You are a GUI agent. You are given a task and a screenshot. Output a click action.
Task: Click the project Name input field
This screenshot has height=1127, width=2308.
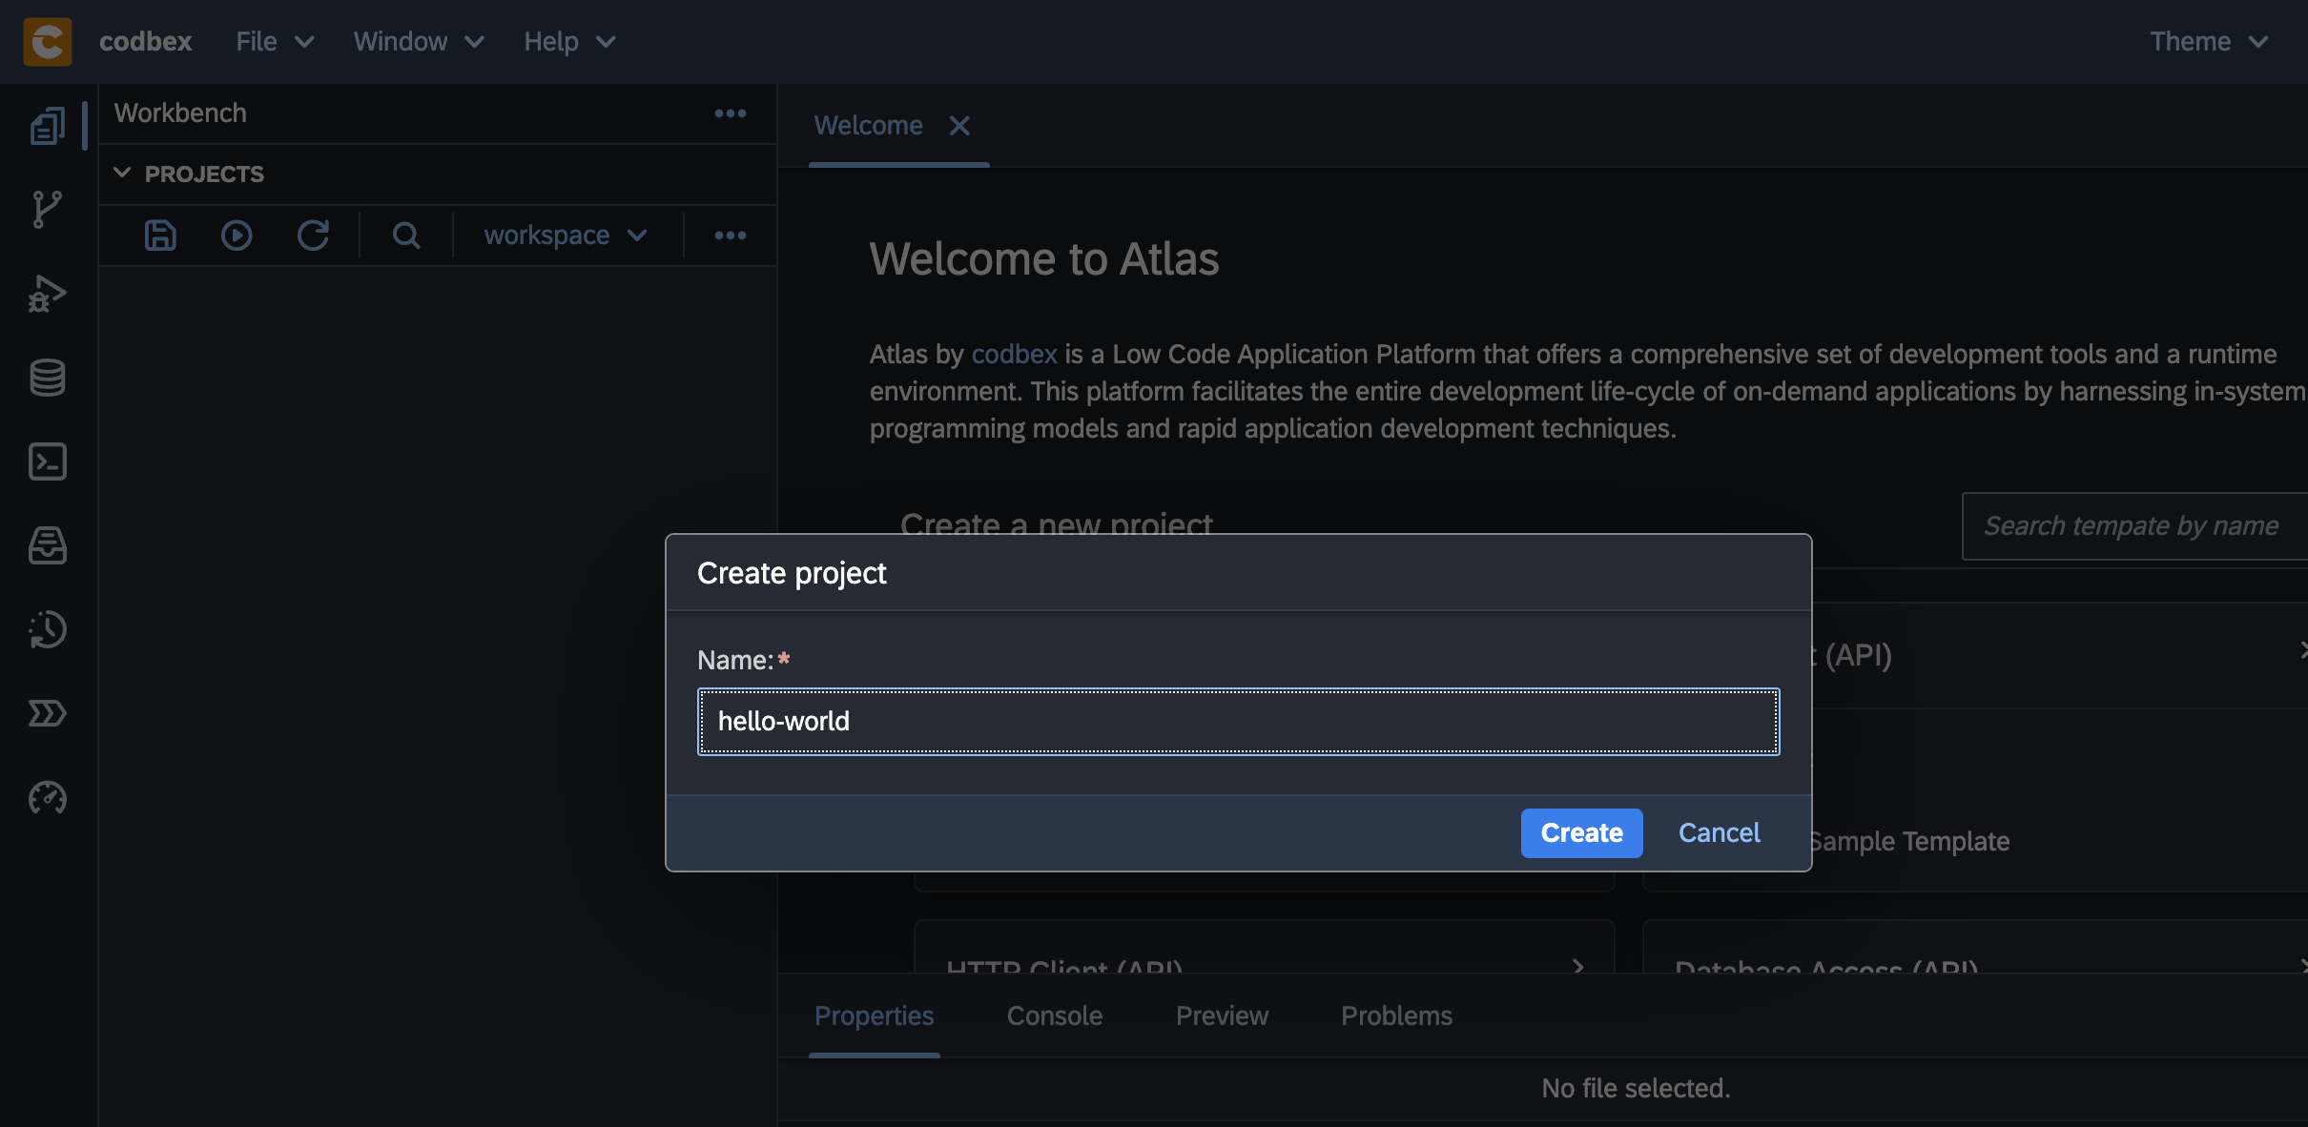click(1238, 722)
